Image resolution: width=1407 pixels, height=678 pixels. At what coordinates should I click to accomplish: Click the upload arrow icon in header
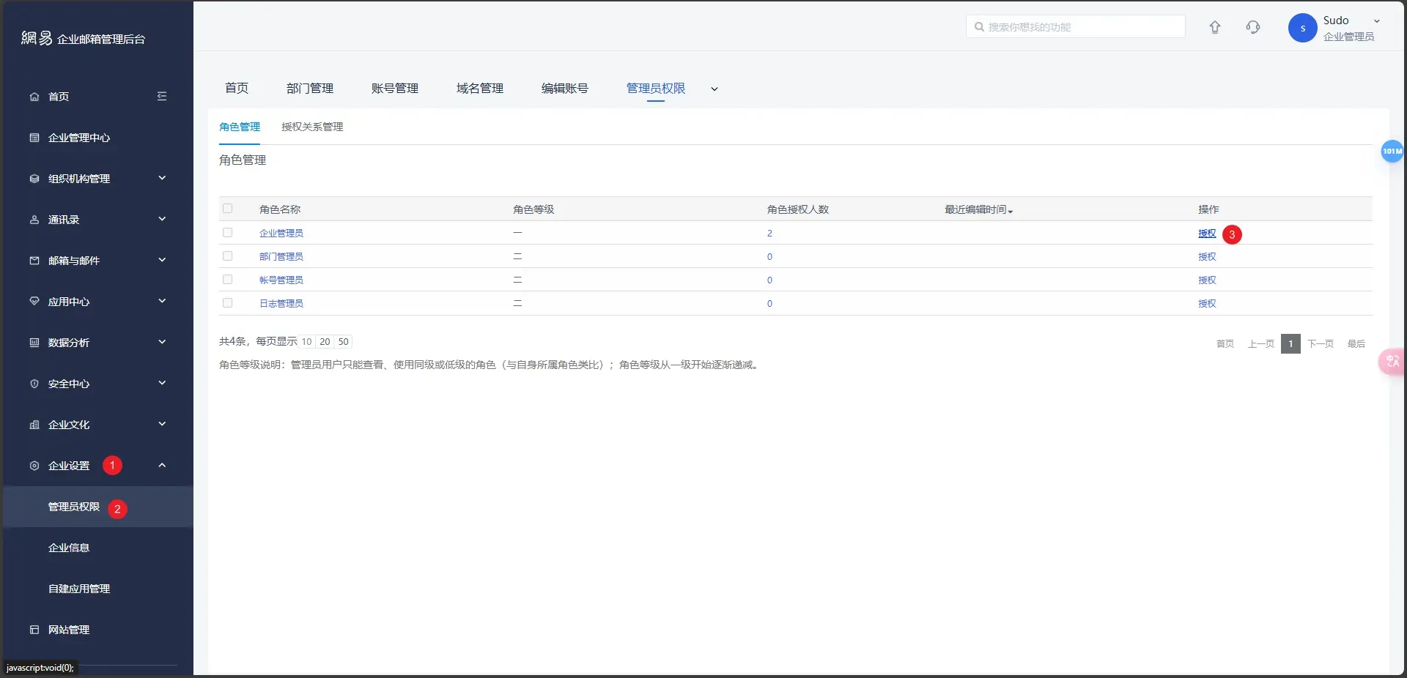(x=1214, y=27)
